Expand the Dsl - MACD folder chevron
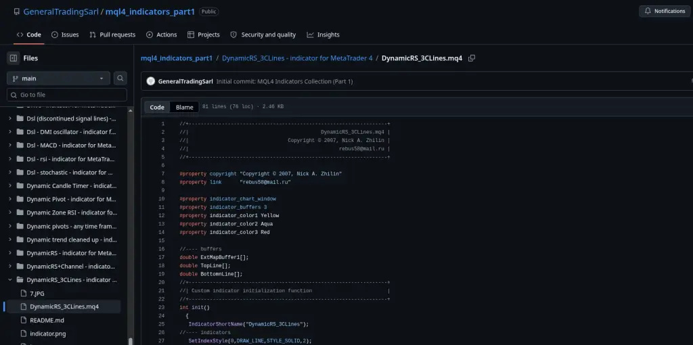The width and height of the screenshot is (693, 345). coord(10,145)
